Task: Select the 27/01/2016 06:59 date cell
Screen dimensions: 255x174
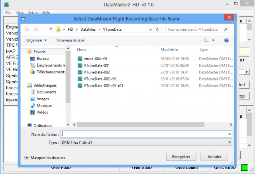Action: coord(175,65)
